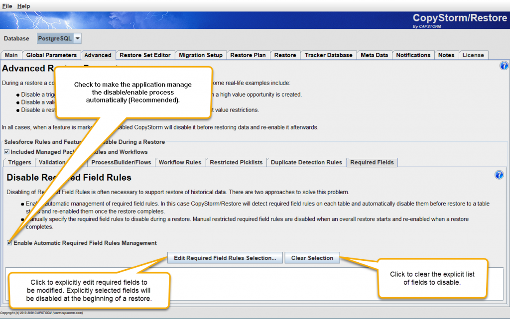Open the Database dropdown showing PostgreSQL

click(x=59, y=38)
